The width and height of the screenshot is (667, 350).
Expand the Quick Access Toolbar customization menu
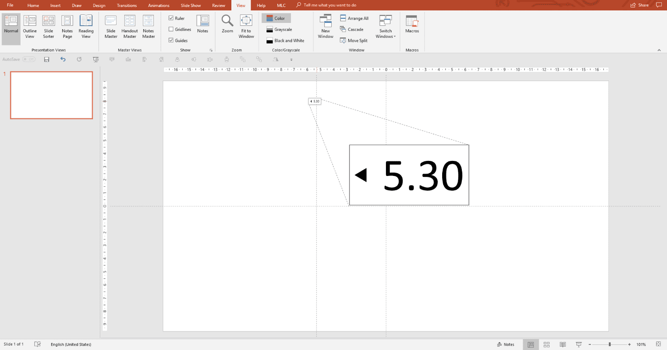[291, 59]
